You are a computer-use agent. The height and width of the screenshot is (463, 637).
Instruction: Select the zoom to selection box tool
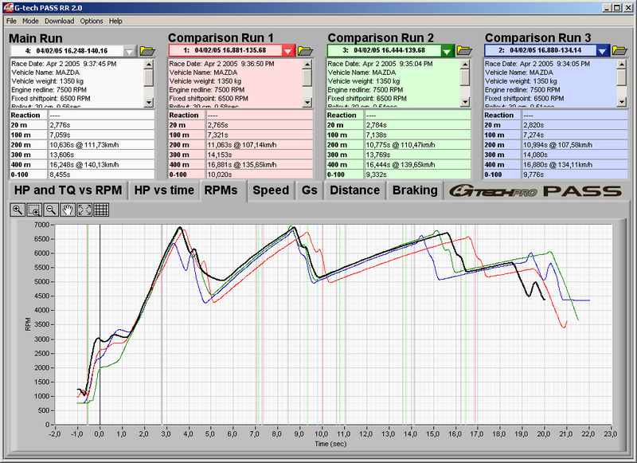point(34,210)
